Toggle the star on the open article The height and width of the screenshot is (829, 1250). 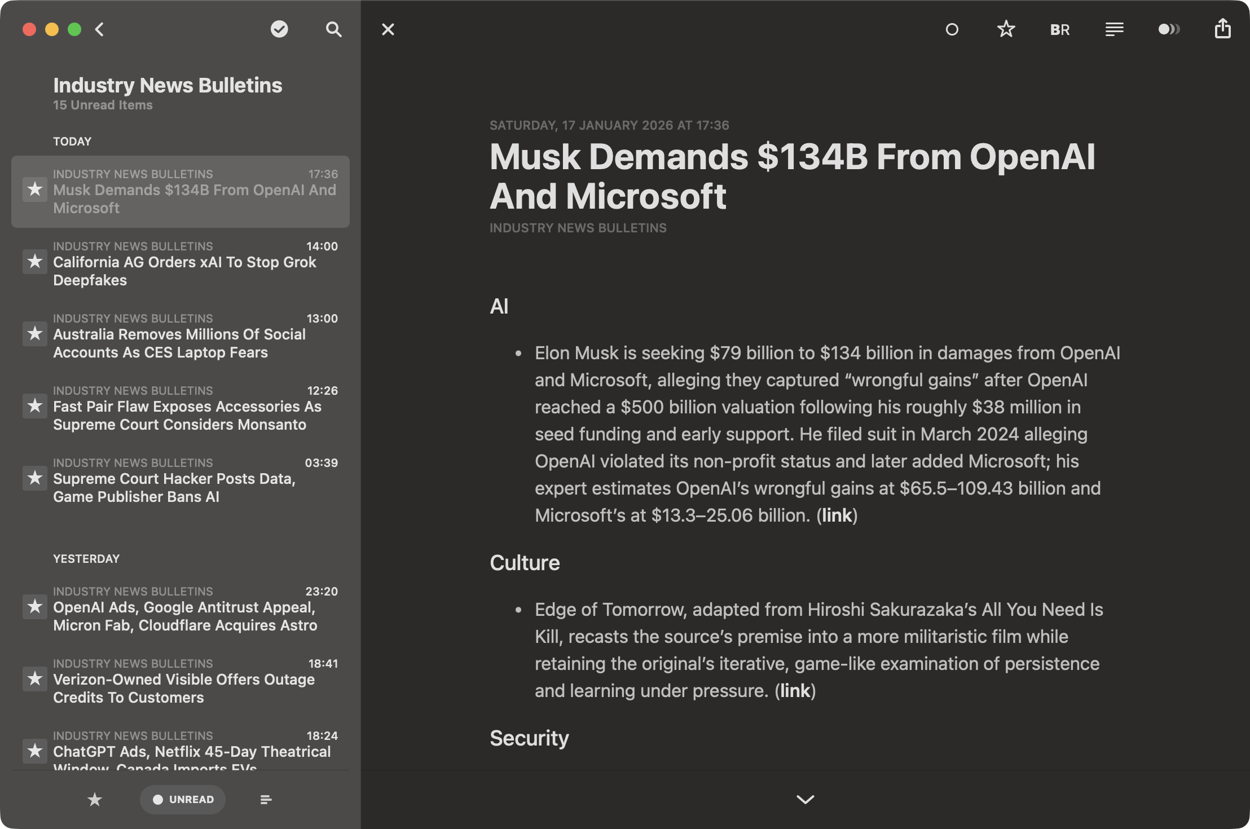1006,29
